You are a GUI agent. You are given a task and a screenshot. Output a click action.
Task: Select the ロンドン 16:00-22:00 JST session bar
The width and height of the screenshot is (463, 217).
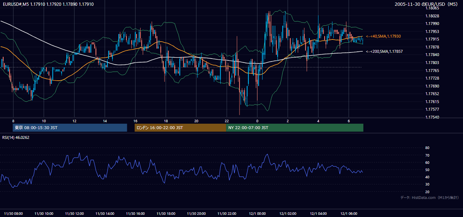[x=180, y=128]
